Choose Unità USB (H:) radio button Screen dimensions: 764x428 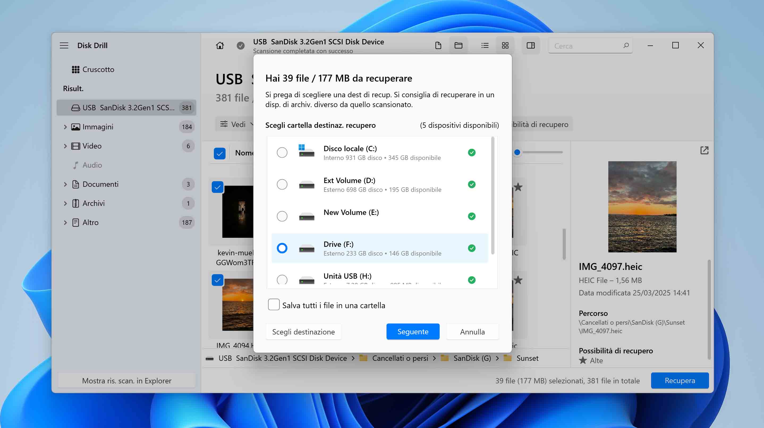click(282, 280)
